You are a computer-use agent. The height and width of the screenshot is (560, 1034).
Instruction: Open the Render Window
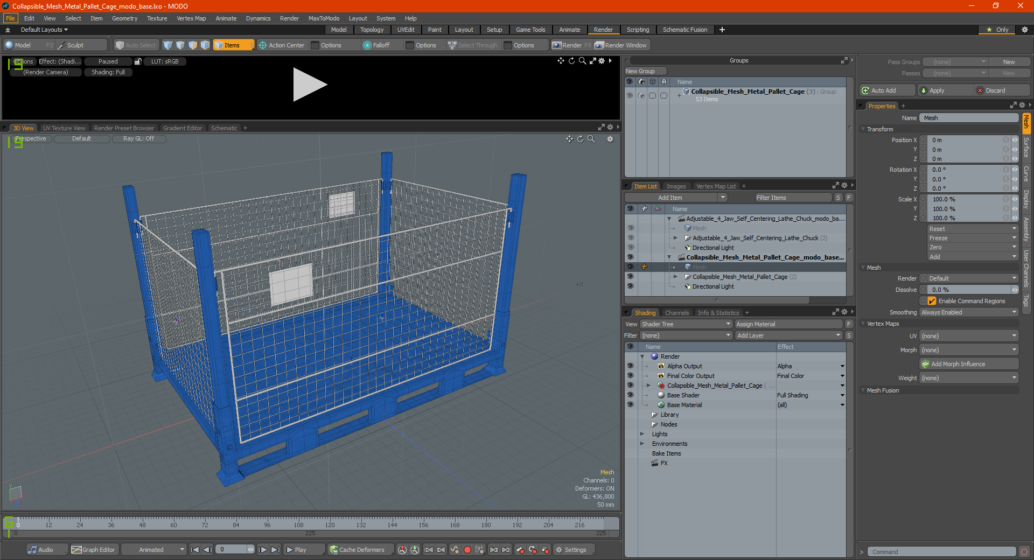pyautogui.click(x=620, y=45)
